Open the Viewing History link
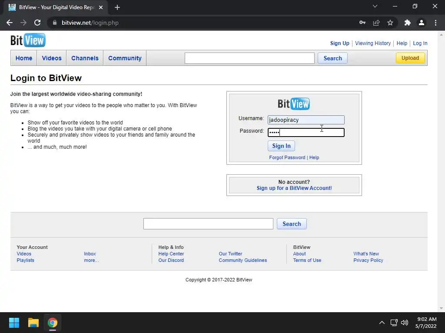 click(373, 43)
